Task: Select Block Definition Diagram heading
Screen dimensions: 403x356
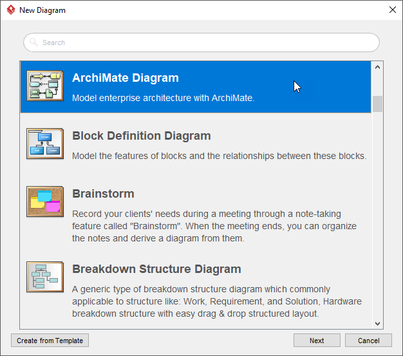Action: click(142, 136)
